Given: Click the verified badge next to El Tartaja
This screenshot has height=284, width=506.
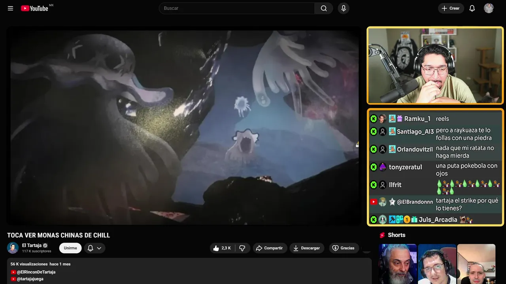Looking at the screenshot, I should pos(45,245).
